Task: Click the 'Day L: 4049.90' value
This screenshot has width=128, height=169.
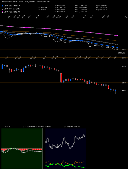Action: point(59,10)
